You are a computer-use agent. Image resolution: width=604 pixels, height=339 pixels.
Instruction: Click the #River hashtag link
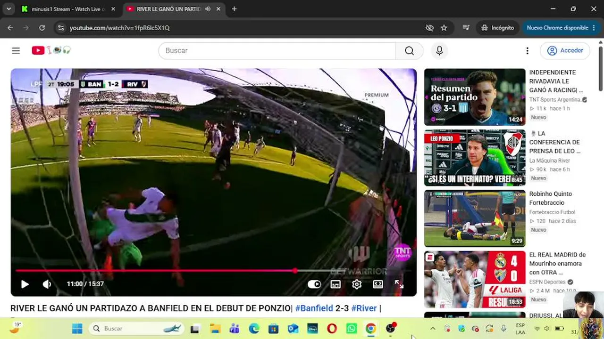click(x=364, y=308)
